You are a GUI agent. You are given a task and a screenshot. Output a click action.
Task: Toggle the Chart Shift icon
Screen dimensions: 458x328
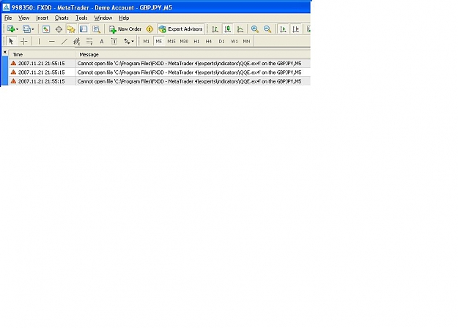tap(295, 29)
